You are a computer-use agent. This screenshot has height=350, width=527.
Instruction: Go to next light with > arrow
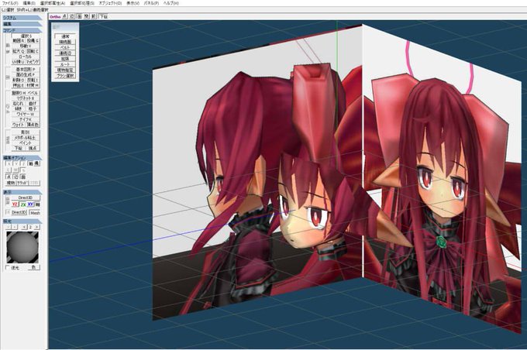(37, 228)
